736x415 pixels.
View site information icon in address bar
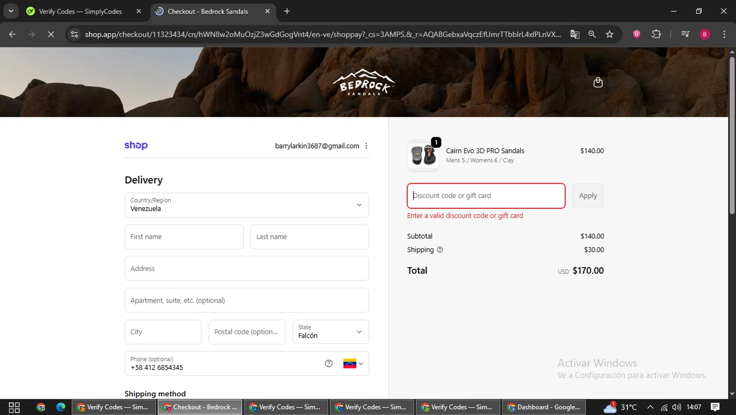pos(75,34)
